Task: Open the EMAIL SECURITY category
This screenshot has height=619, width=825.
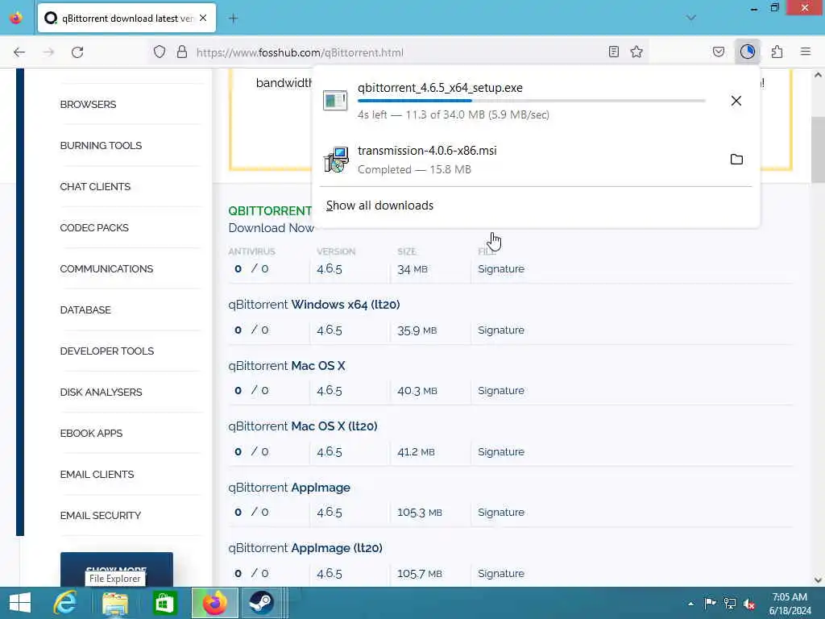Action: point(100,515)
